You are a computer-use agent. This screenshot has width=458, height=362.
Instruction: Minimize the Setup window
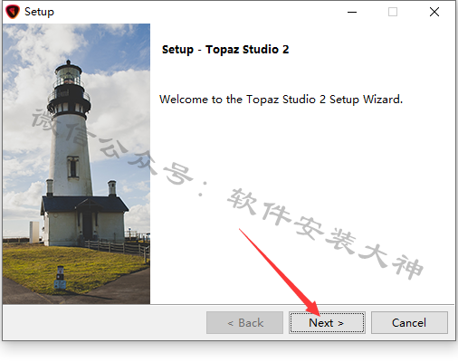(352, 12)
